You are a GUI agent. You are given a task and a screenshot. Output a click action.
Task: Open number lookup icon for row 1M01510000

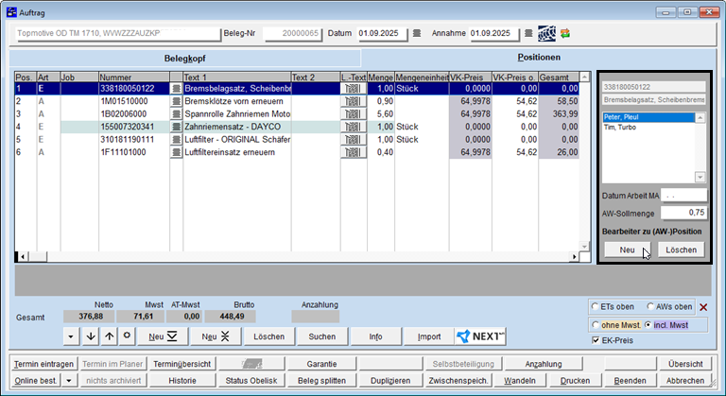(176, 101)
